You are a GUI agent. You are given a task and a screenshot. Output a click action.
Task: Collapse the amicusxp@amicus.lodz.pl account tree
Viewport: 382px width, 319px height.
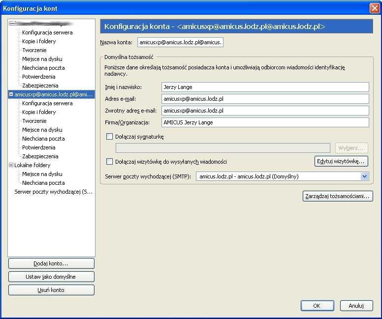pyautogui.click(x=11, y=94)
